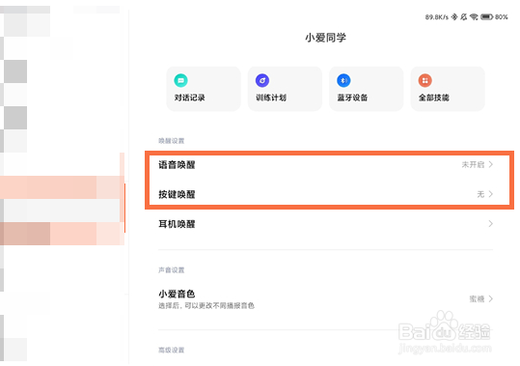520x366 pixels.
Task: Click the 未开启 status value
Action: point(473,164)
